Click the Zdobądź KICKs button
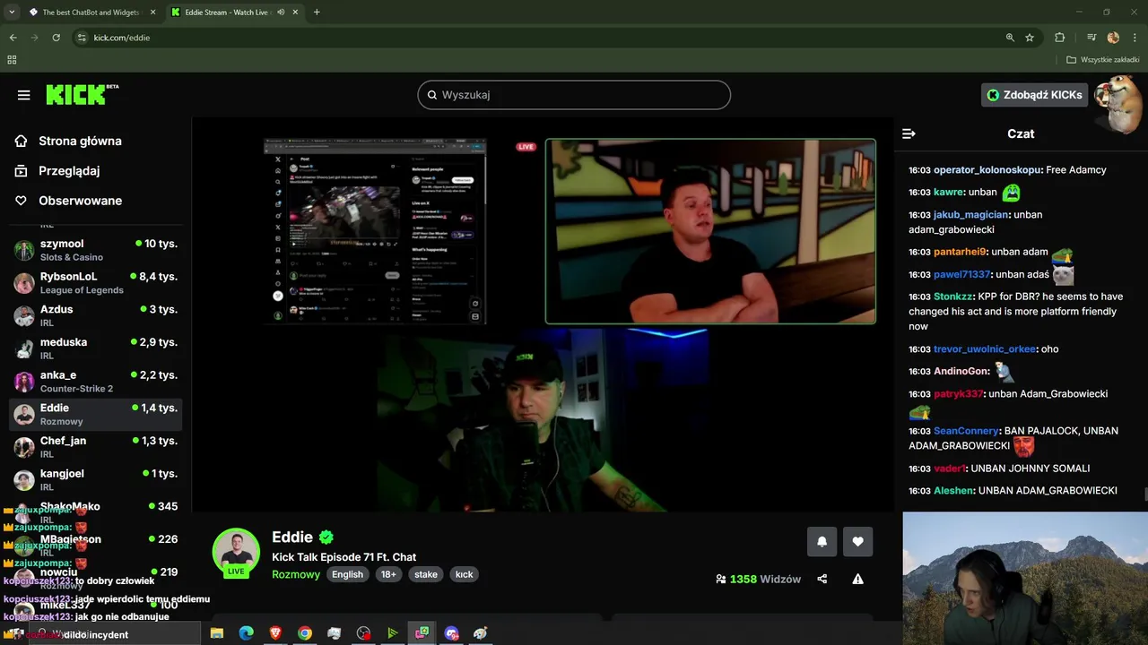 pyautogui.click(x=1034, y=95)
